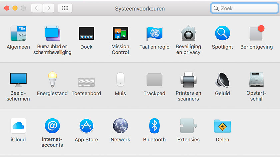Image resolution: width=280 pixels, height=157 pixels.
Task: Open the Algemeen preferences pane
Action: pyautogui.click(x=18, y=34)
